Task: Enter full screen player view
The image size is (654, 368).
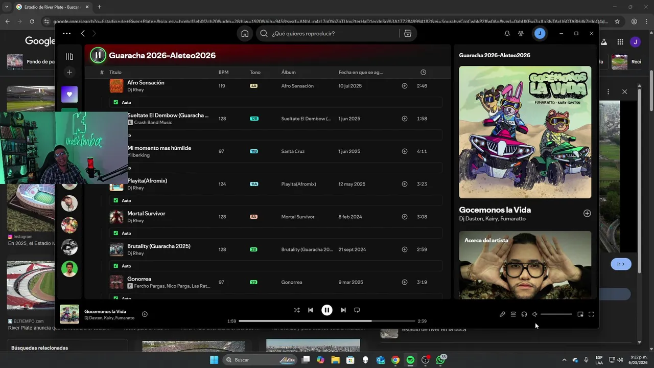Action: point(591,314)
